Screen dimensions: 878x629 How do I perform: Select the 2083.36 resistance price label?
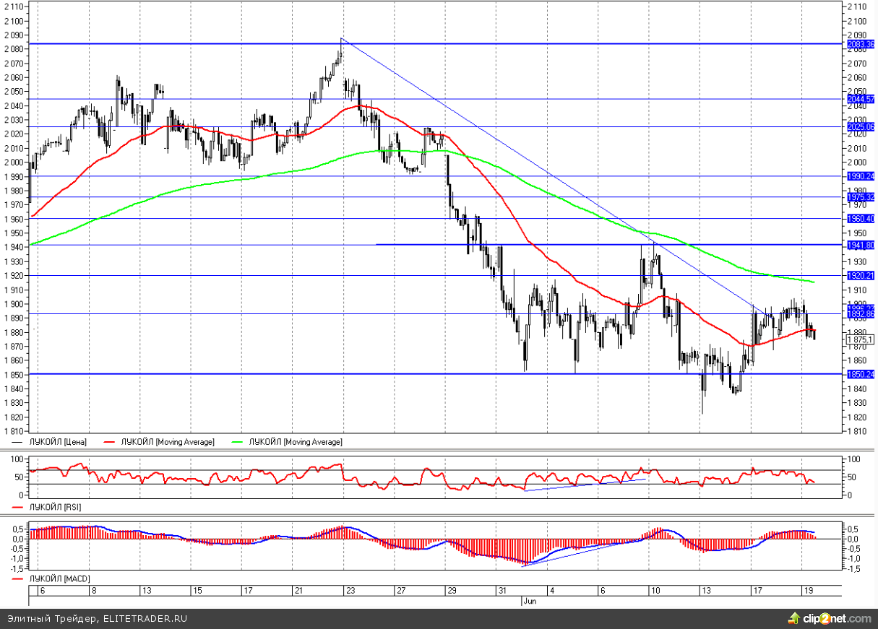860,44
